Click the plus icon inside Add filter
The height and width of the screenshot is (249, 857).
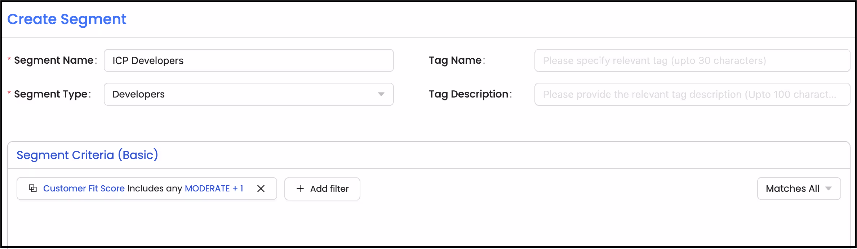(299, 189)
